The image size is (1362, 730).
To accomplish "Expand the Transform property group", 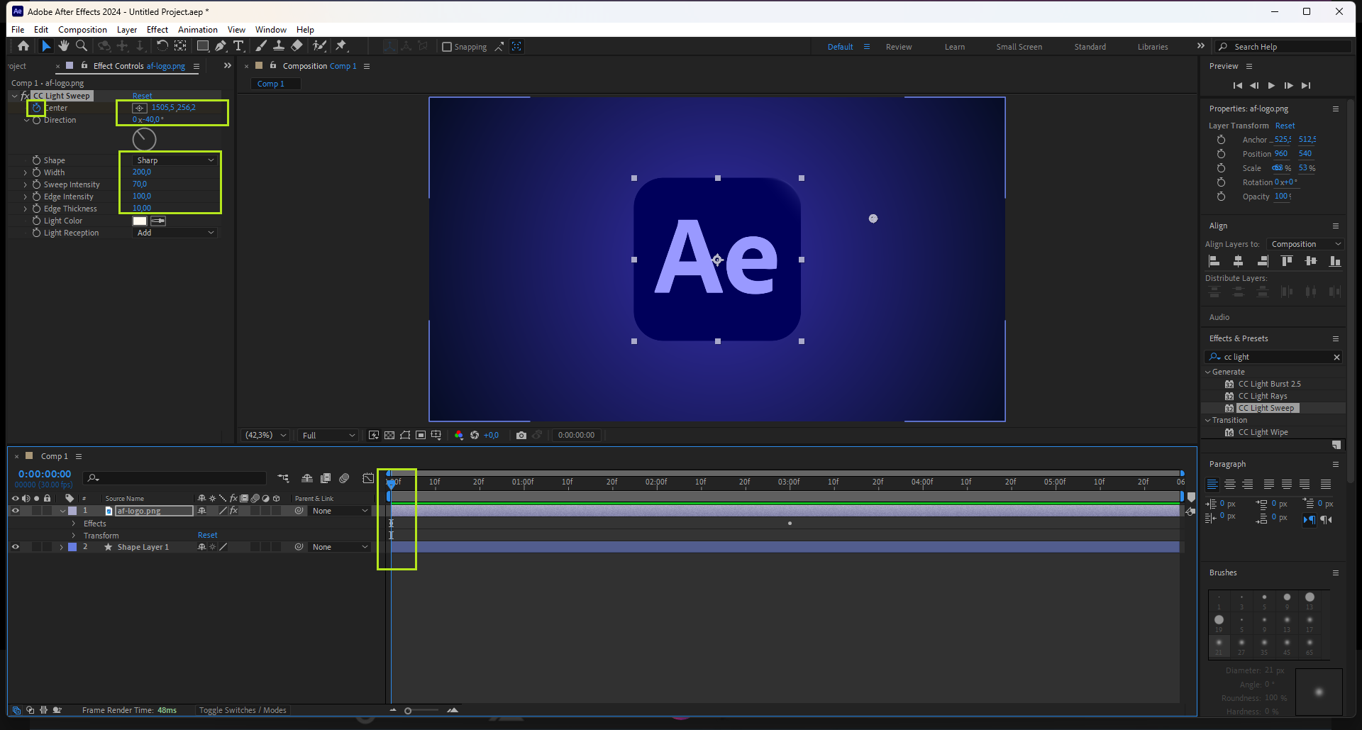I will [74, 536].
